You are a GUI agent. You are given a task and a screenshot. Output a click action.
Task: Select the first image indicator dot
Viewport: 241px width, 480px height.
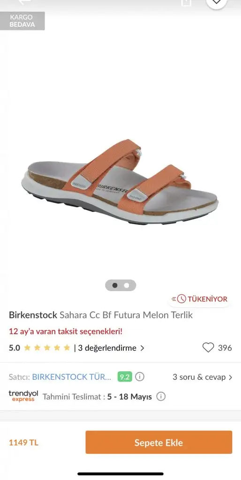pyautogui.click(x=115, y=285)
